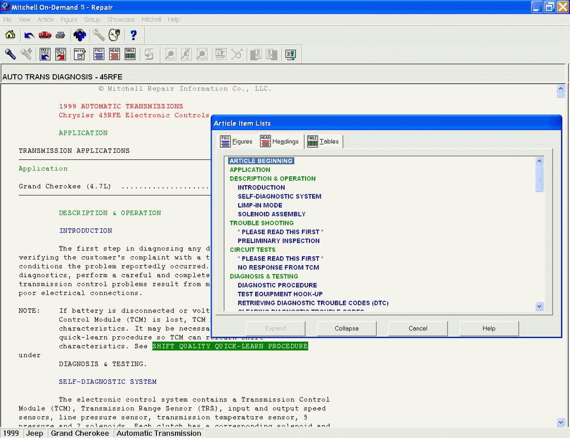Click the zoom out magnifier icon
This screenshot has width=570, height=438.
coord(171,54)
